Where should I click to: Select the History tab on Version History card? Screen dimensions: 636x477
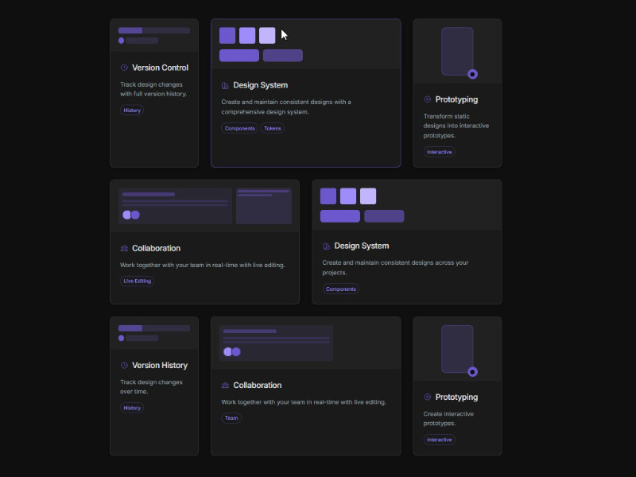(131, 408)
